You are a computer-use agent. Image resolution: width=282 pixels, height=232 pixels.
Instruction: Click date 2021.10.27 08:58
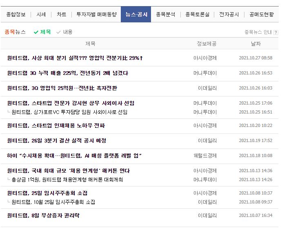(255, 58)
